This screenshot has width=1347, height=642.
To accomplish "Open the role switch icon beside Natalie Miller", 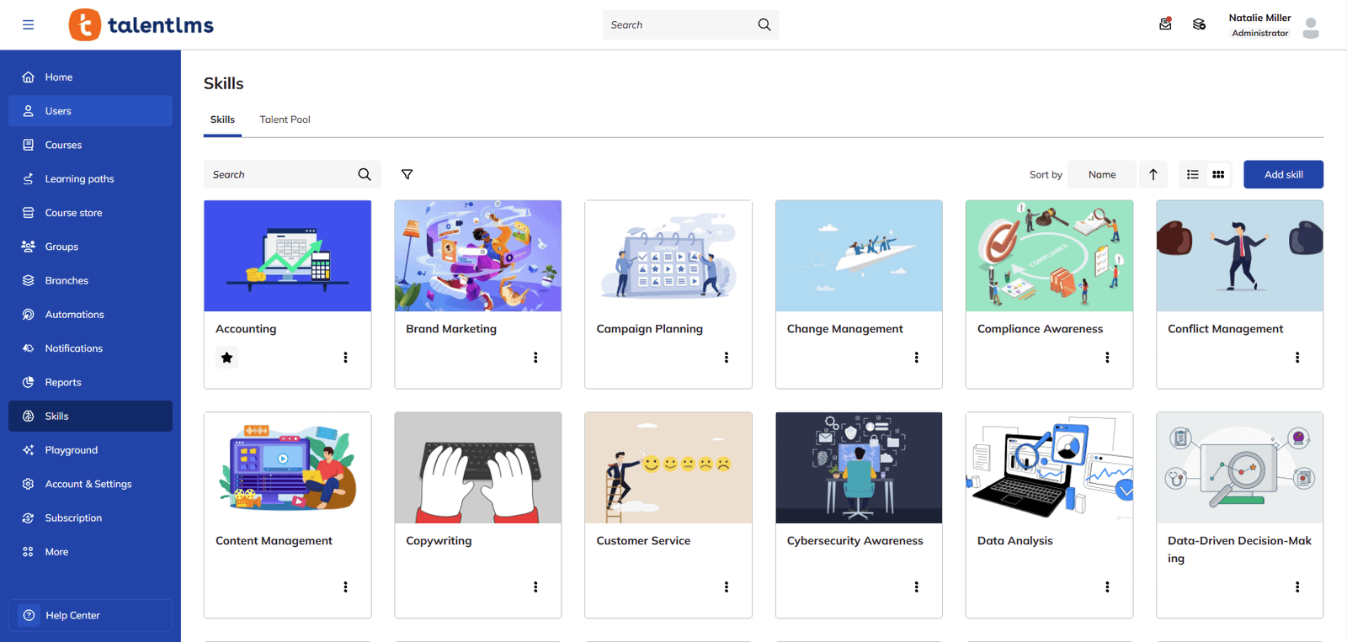I will pos(1199,24).
